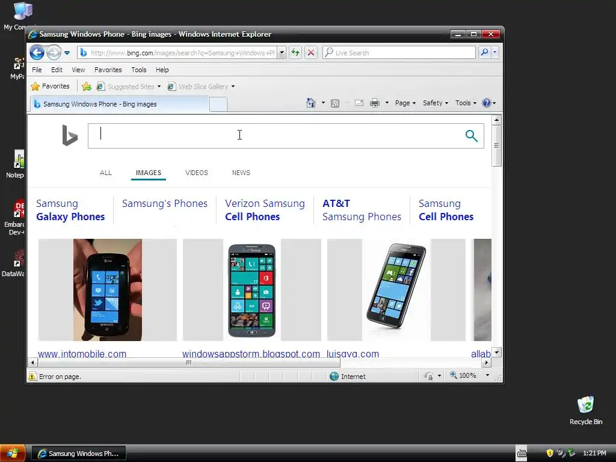Click the Bing search magnifier icon
The height and width of the screenshot is (462, 616).
(472, 136)
